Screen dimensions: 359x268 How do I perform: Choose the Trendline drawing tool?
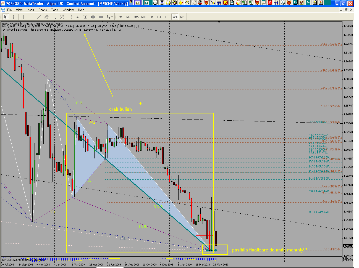pyautogui.click(x=39, y=17)
